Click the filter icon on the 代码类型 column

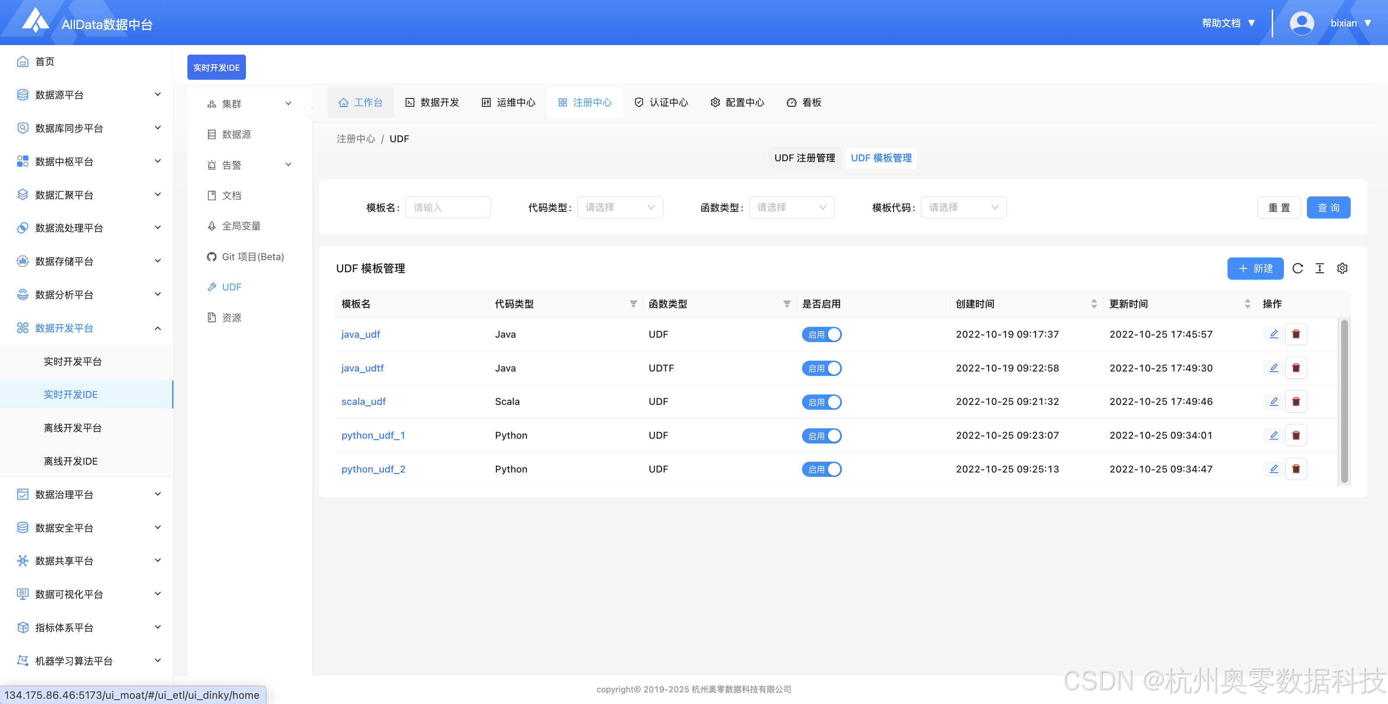[633, 304]
